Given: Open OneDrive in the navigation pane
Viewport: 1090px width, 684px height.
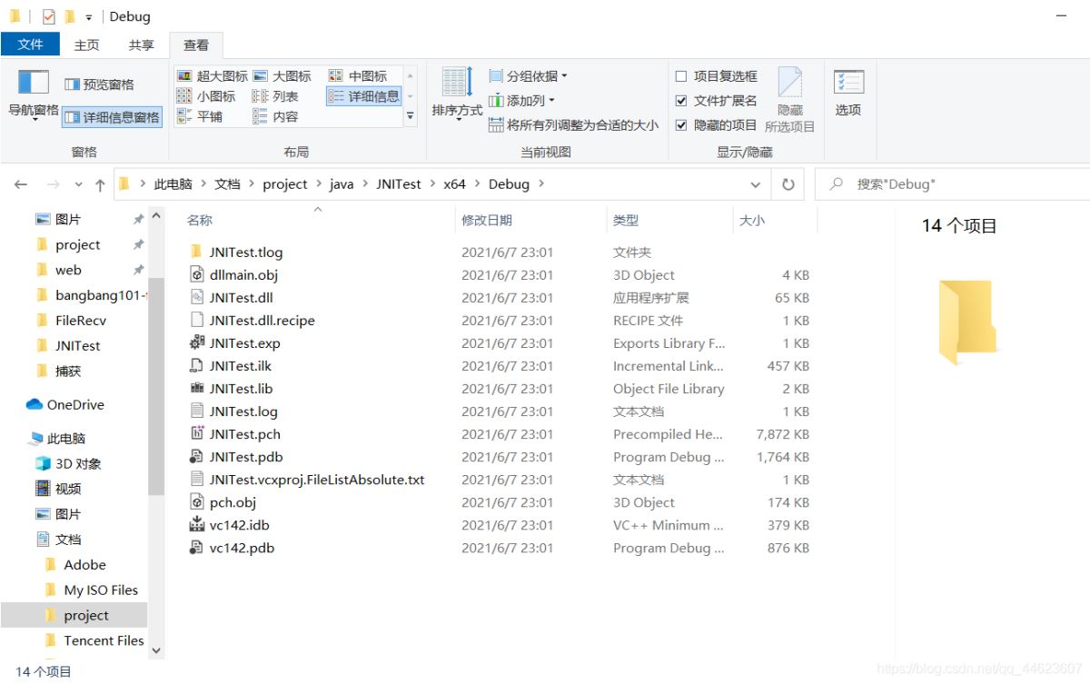Looking at the screenshot, I should (65, 404).
